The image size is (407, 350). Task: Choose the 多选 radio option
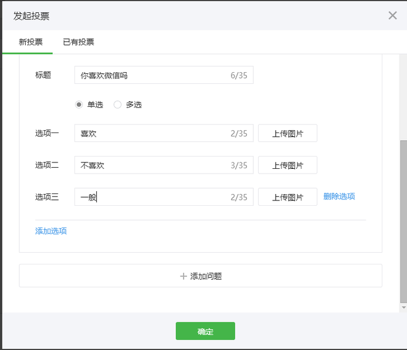pos(118,104)
